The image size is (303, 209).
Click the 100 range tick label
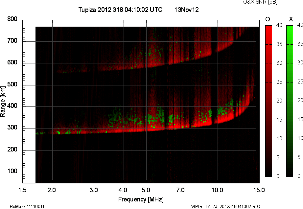tap(12, 171)
